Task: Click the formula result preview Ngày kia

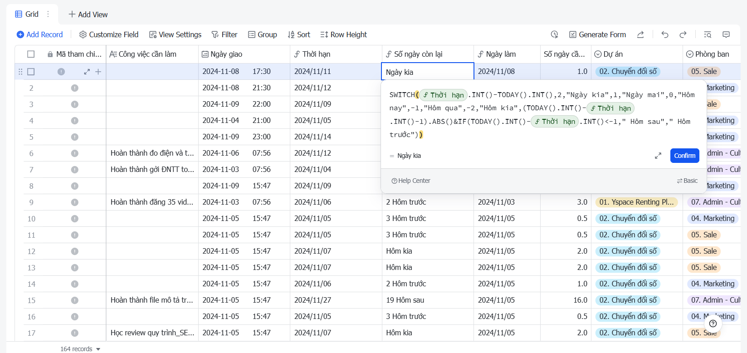Action: [409, 156]
